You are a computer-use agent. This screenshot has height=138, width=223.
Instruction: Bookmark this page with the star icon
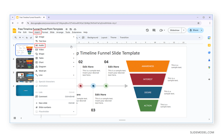pos(198,23)
